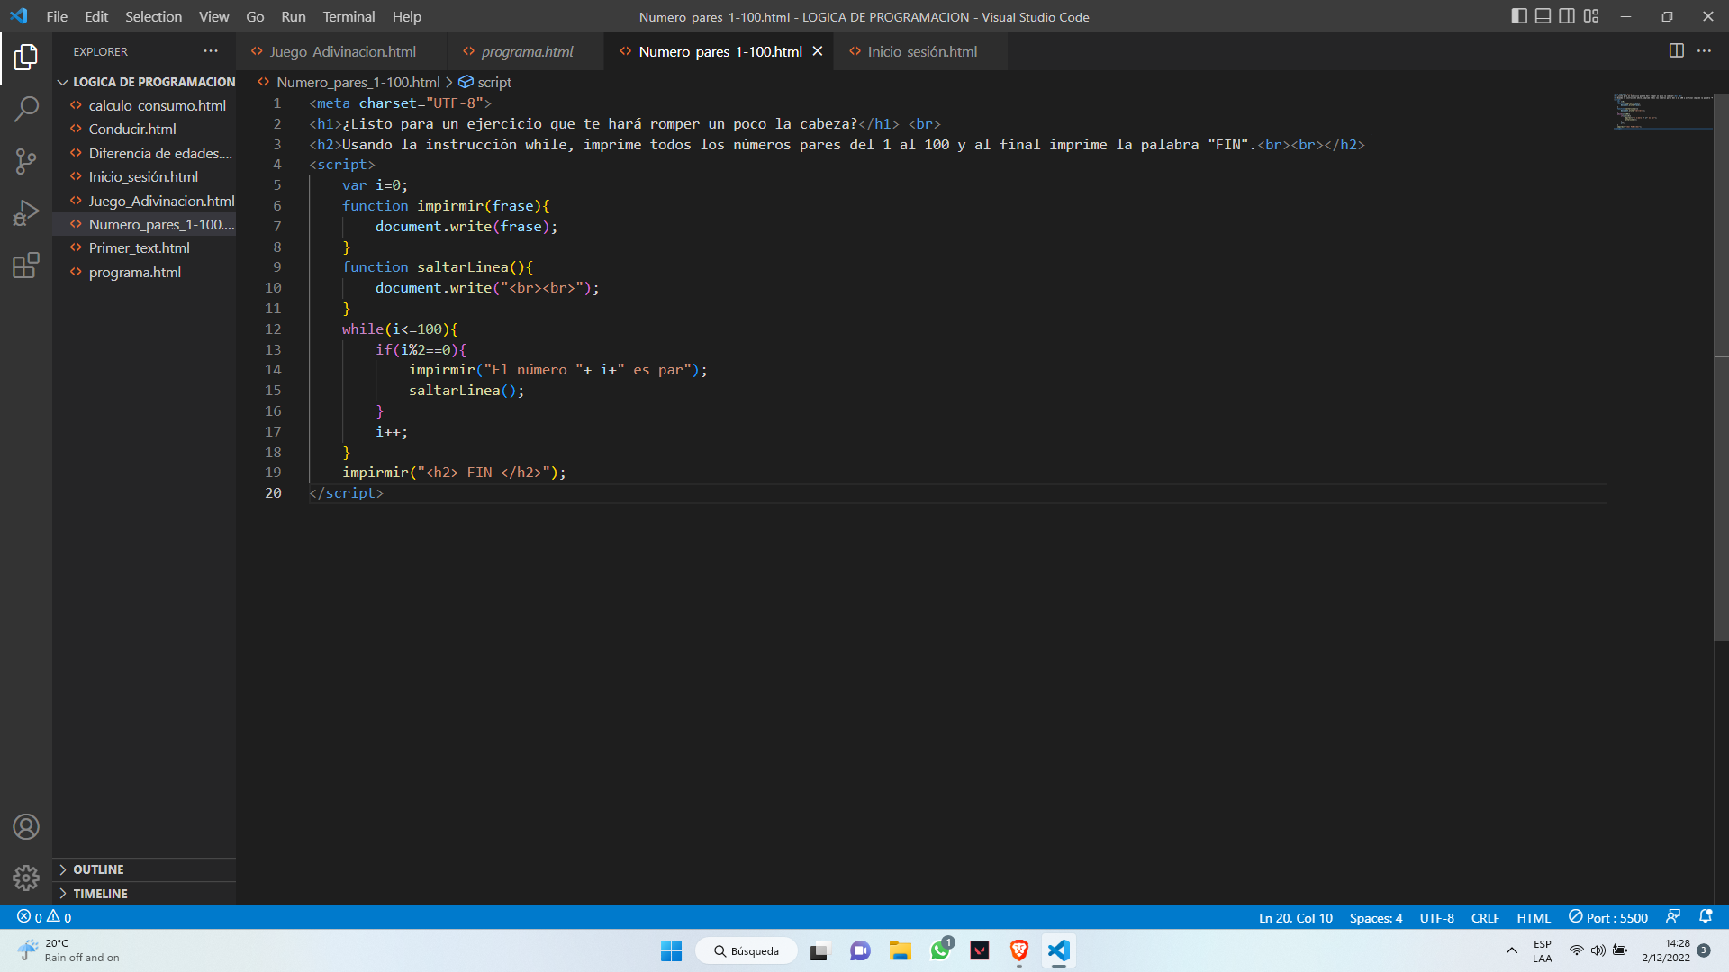The width and height of the screenshot is (1729, 972).
Task: Click the Live Server Port : 5500 status
Action: click(x=1608, y=917)
